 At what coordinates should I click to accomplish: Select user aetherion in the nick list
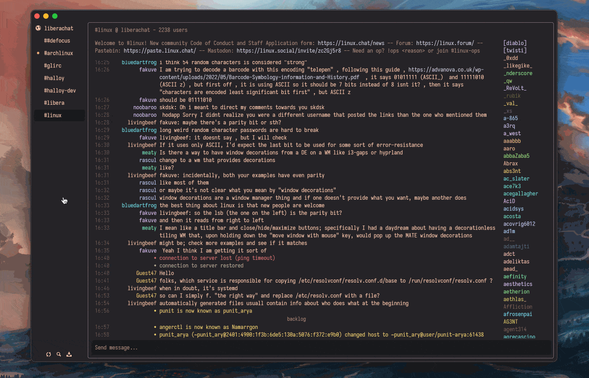[x=516, y=292]
